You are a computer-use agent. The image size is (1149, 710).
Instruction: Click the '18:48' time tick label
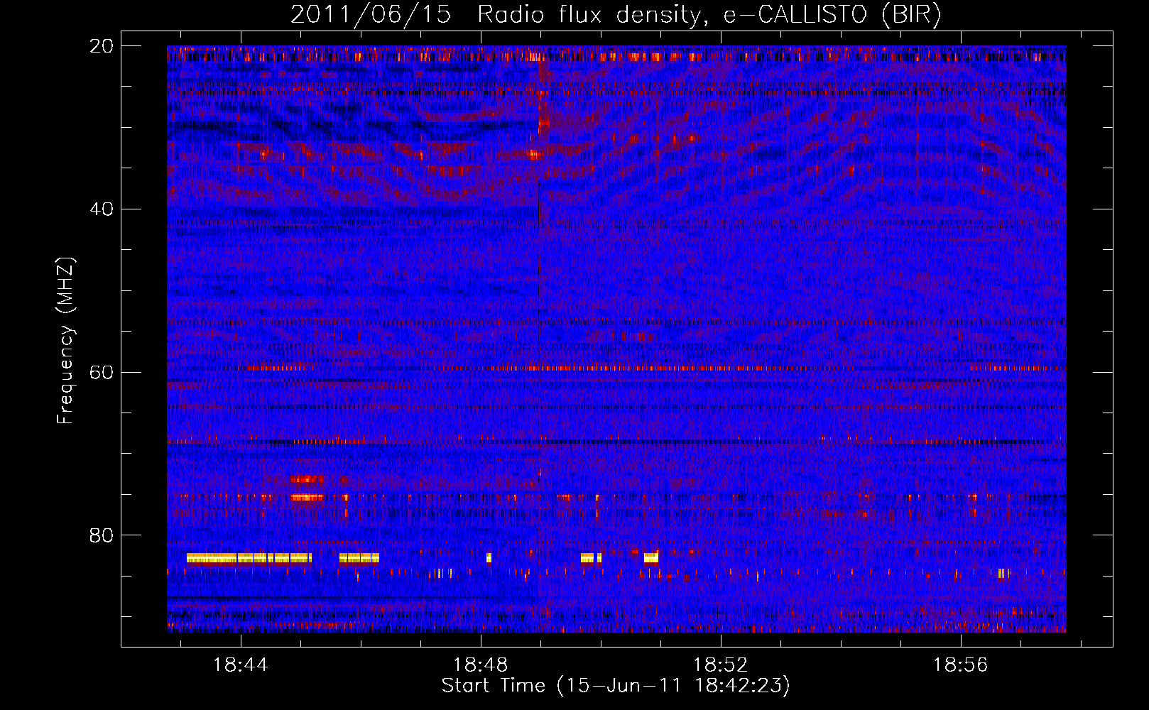[481, 665]
